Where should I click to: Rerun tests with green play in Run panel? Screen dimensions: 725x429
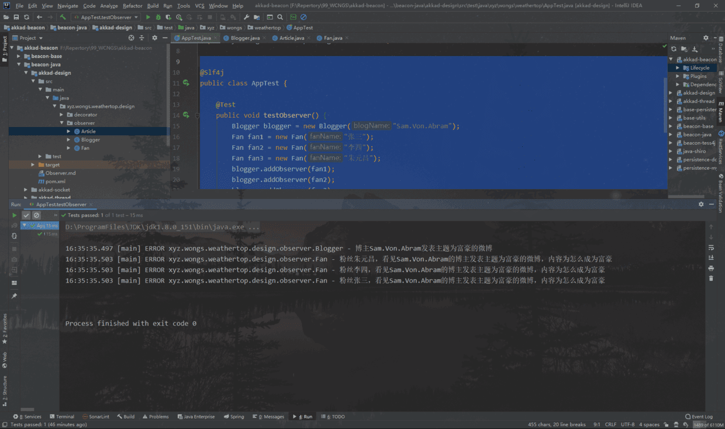tap(15, 215)
